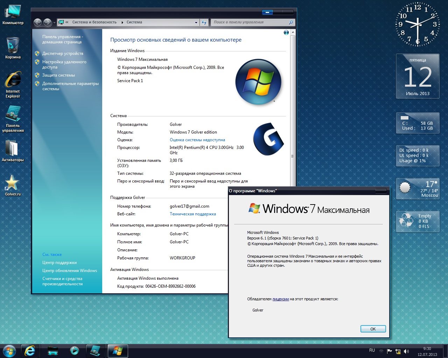Expand recent pages dropdown arrow
448x358 pixels.
54,23
